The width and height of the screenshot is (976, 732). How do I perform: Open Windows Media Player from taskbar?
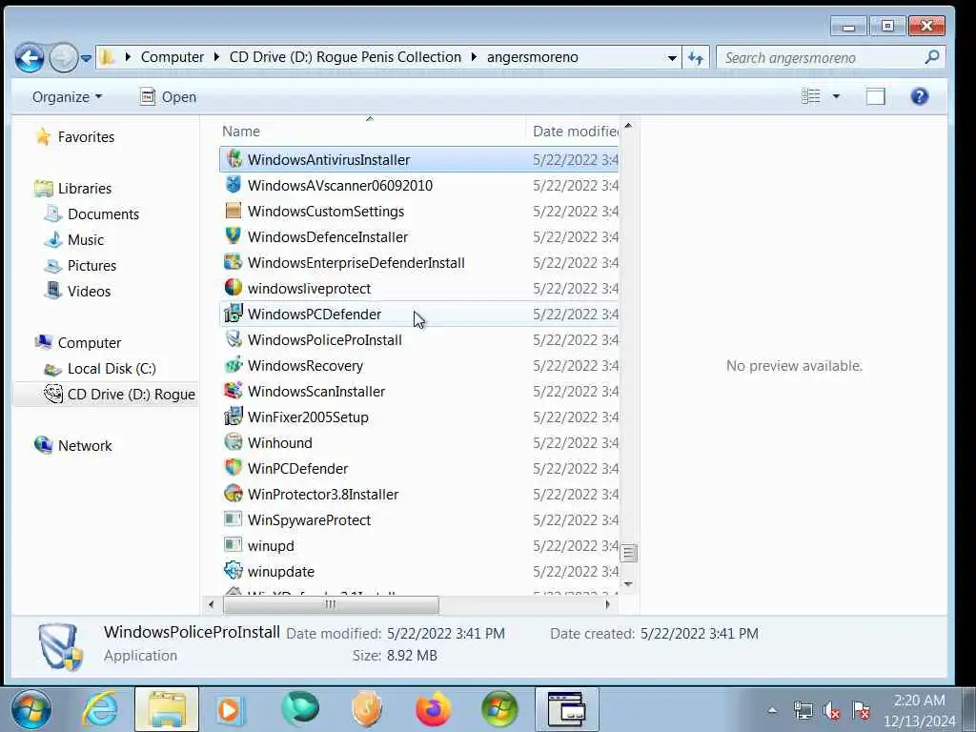(x=230, y=709)
